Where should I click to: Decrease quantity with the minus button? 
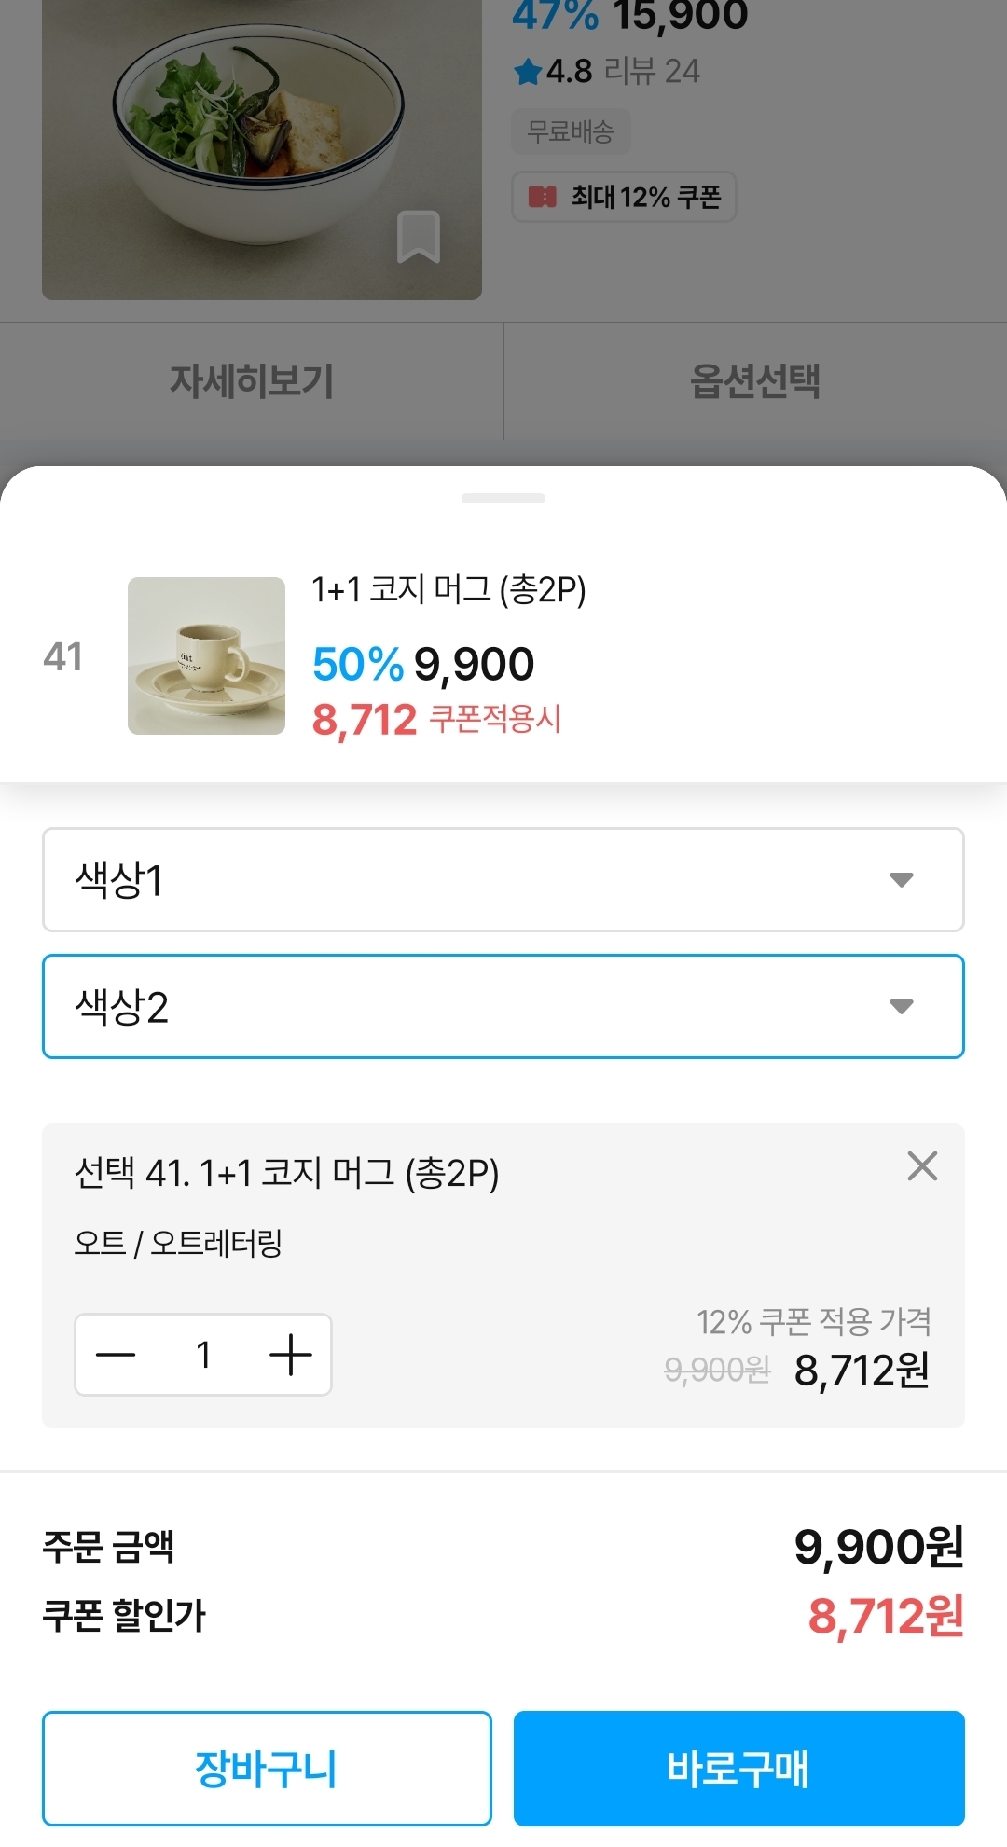point(117,1355)
